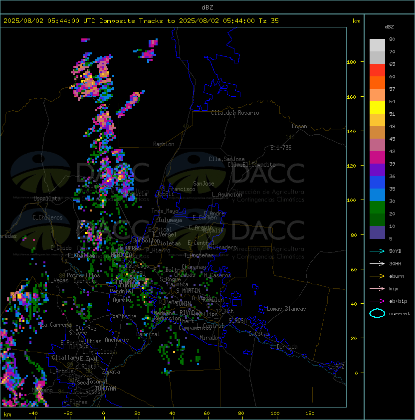415x420 pixels.
Task: Select the S_Francisco label
Action: [x=179, y=189]
